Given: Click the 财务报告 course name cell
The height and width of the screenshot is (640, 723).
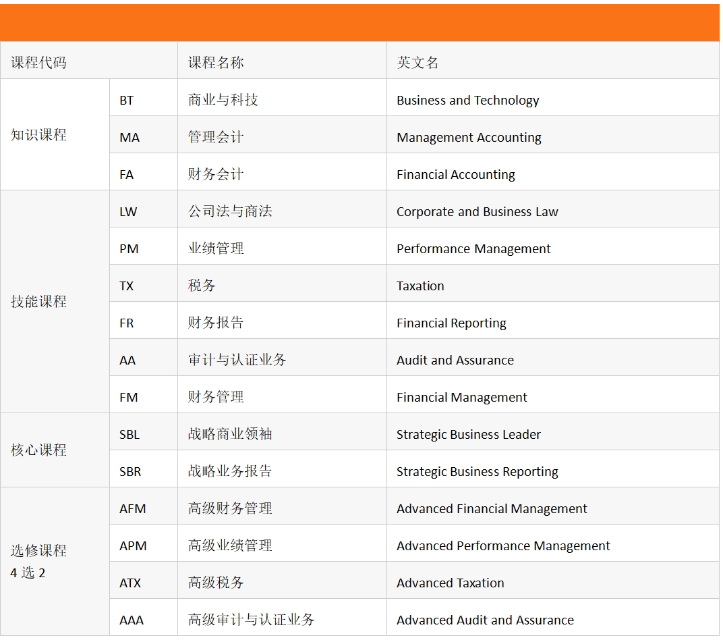Looking at the screenshot, I should click(216, 323).
